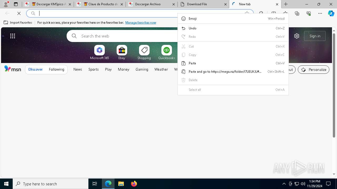Focus the address bar field
Screen dimensions: 337x189
140,13
